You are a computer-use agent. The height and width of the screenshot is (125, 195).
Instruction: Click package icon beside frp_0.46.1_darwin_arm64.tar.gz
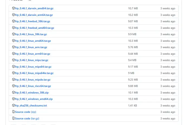14,15
